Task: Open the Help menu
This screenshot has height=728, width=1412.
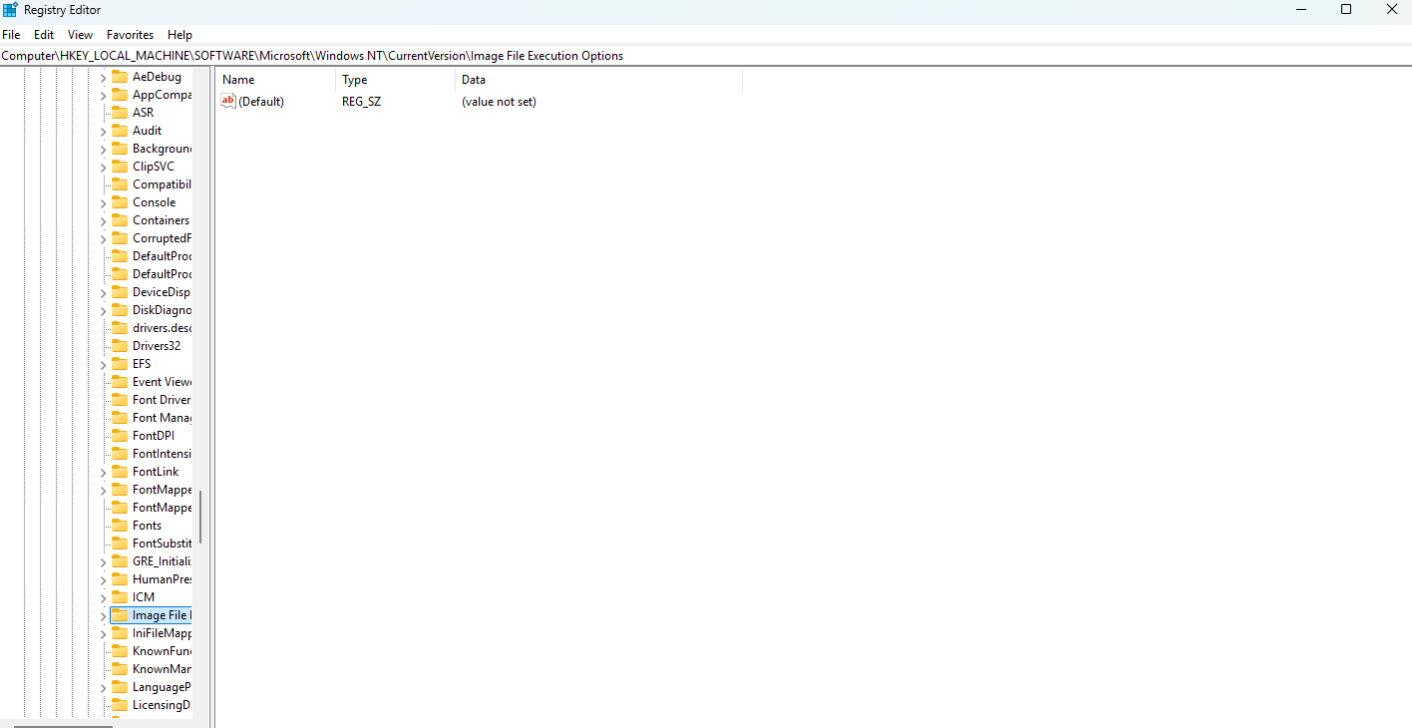Action: click(179, 35)
